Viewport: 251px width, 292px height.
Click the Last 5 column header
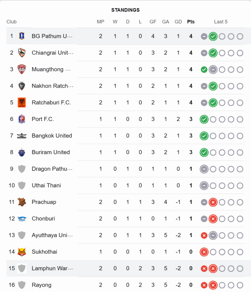221,22
